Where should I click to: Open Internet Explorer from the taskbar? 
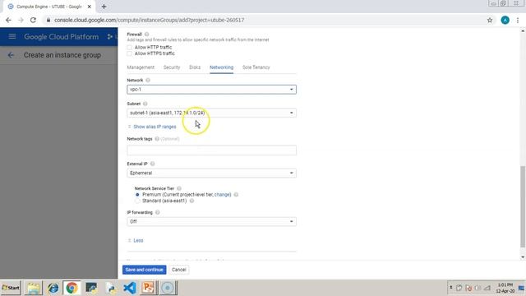pos(53,288)
